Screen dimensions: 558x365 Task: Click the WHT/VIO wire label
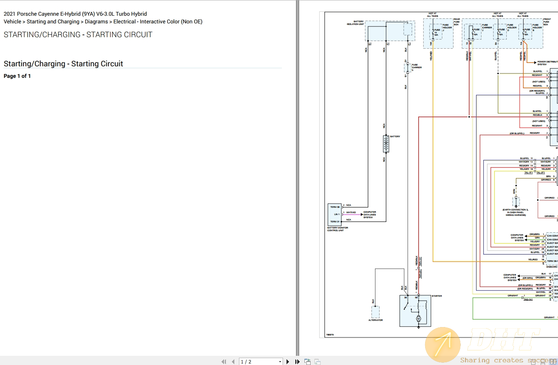pos(351,212)
